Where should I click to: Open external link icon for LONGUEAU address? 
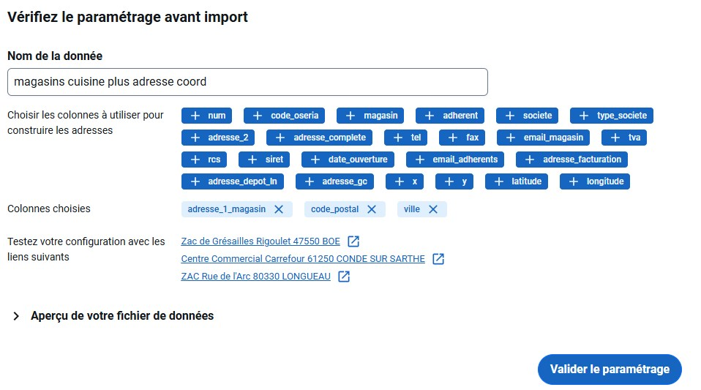point(344,277)
